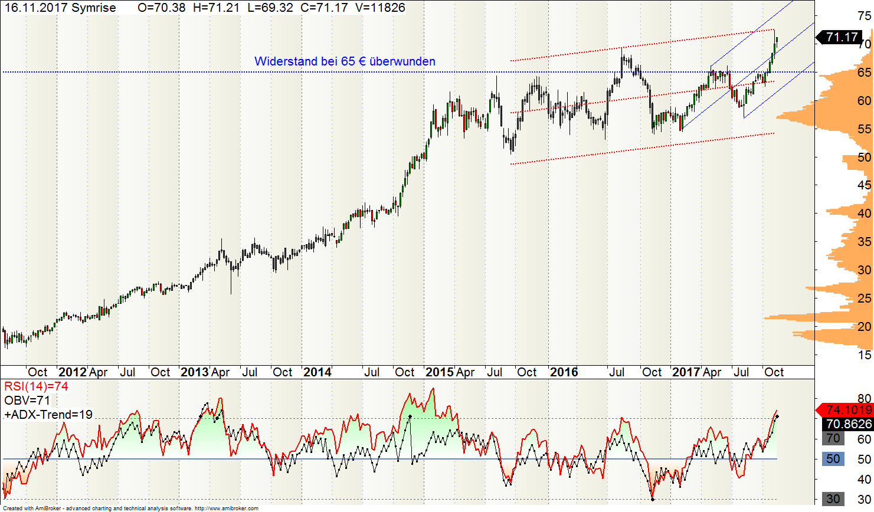Click the '2012' year label on the time axis
Image resolution: width=874 pixels, height=512 pixels.
pyautogui.click(x=73, y=372)
